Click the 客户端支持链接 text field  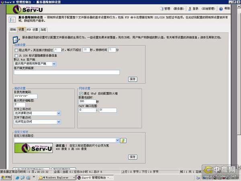coord(67,72)
